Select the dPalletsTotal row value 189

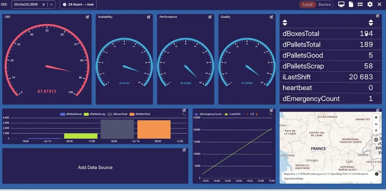[x=366, y=44]
